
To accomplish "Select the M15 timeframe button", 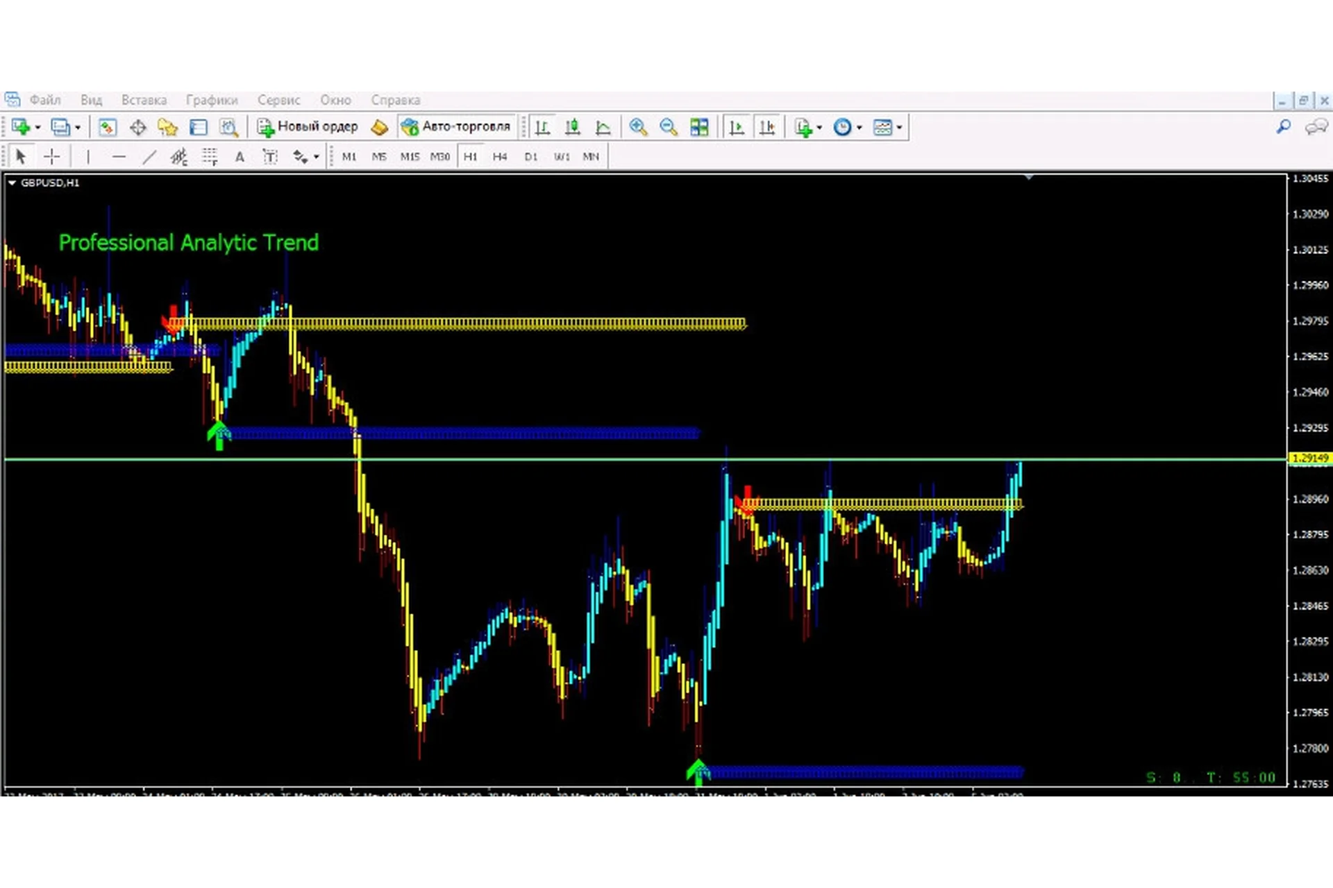I will coord(410,157).
